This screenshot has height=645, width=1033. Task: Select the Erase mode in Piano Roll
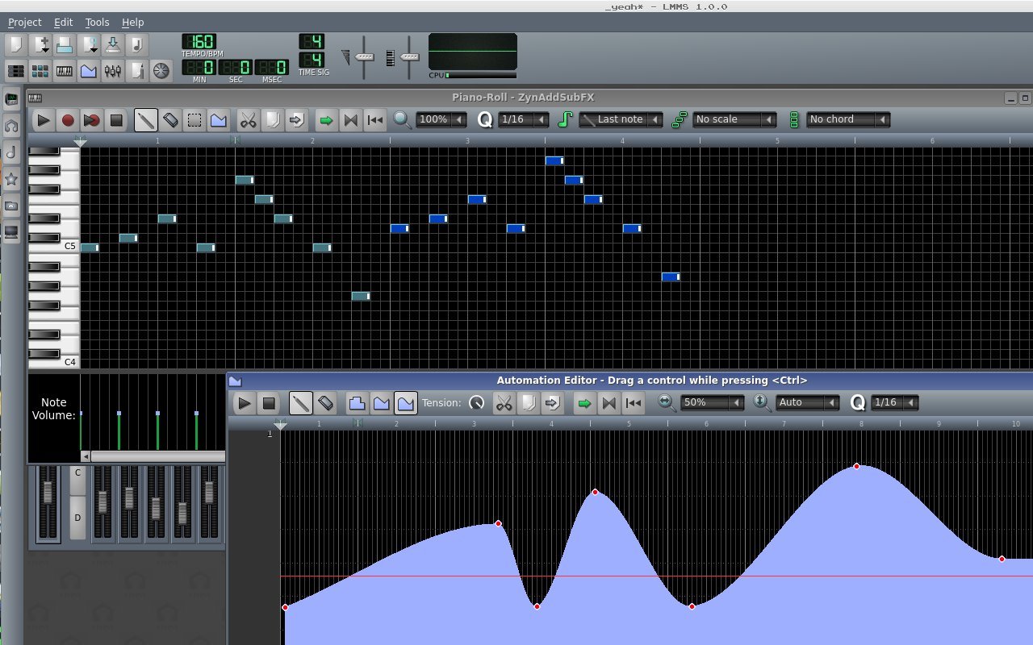tap(170, 119)
